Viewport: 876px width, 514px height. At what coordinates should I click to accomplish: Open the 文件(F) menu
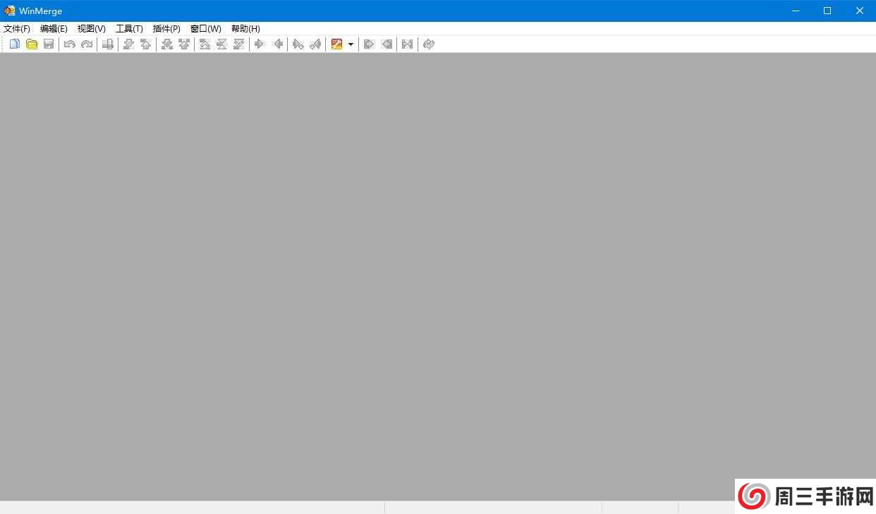tap(17, 29)
